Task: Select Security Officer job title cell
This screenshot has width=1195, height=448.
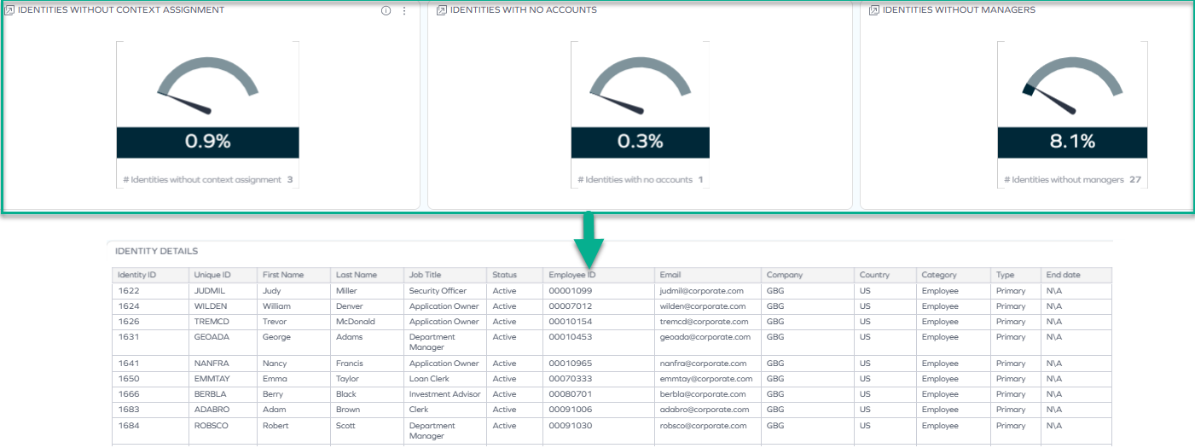Action: 445,291
